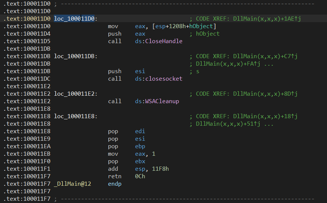
Task: Follow the DllMain(x,x,x)+18↑j cross reference
Action: pyautogui.click(x=265, y=116)
